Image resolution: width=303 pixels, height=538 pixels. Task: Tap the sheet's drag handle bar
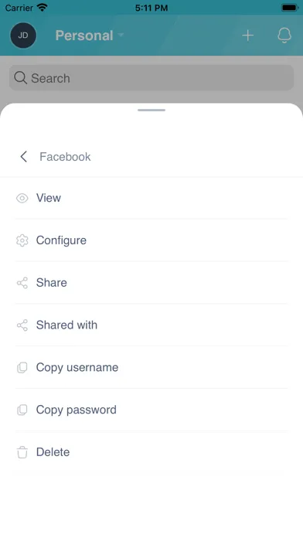click(x=151, y=110)
